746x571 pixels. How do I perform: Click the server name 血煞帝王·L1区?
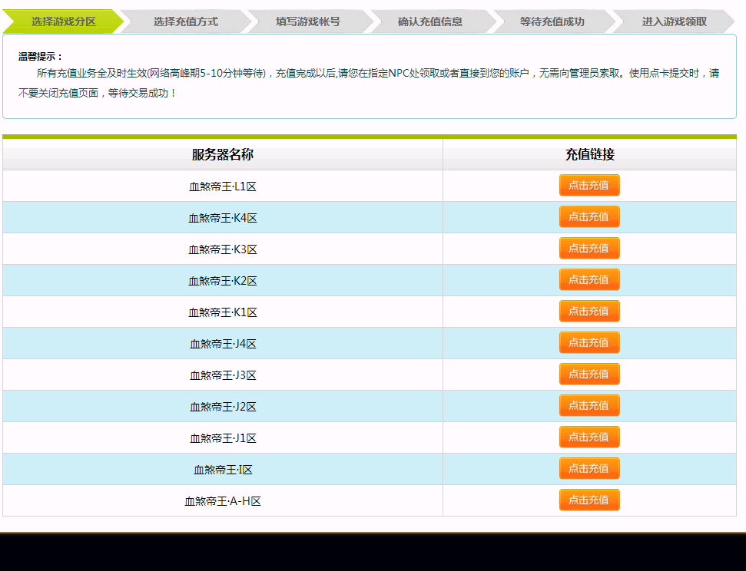tap(223, 186)
